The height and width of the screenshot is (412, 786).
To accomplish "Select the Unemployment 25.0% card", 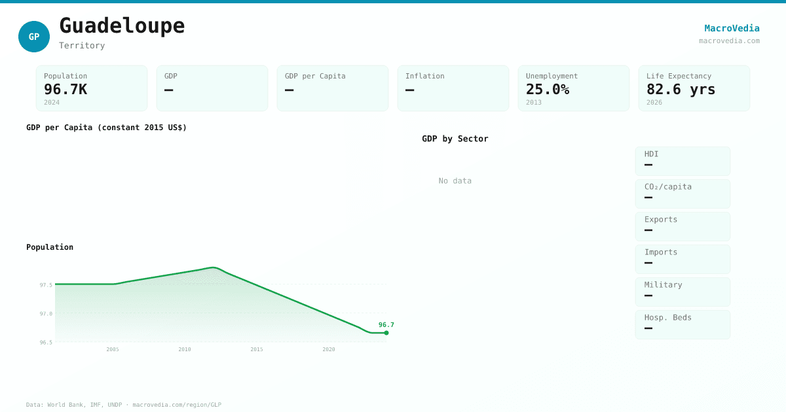I will tap(574, 88).
